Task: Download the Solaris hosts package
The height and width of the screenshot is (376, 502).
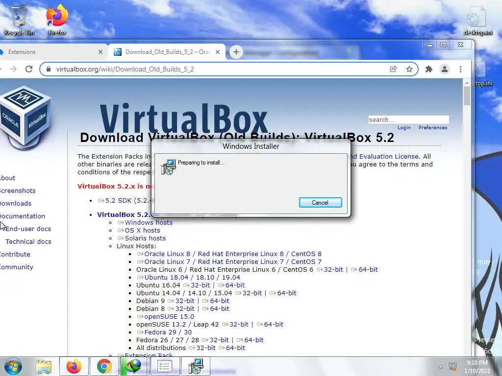Action: click(142, 238)
